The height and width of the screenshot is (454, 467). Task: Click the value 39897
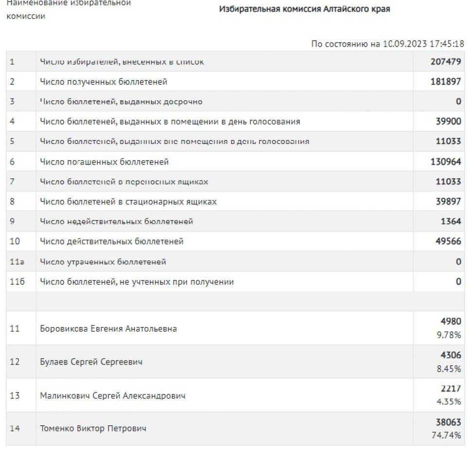click(x=448, y=201)
